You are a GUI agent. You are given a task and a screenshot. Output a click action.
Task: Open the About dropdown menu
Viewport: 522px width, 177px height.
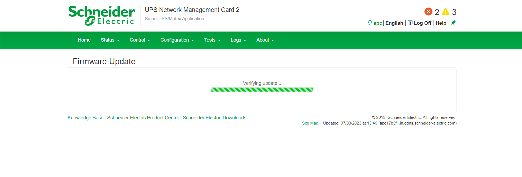pos(265,40)
